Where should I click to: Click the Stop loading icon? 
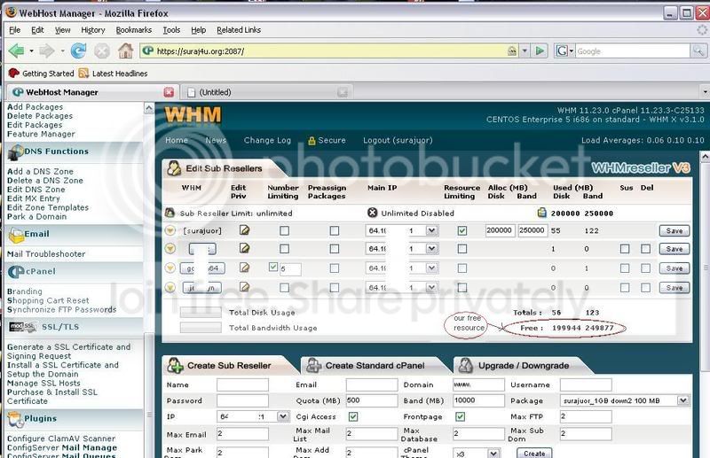coord(102,51)
